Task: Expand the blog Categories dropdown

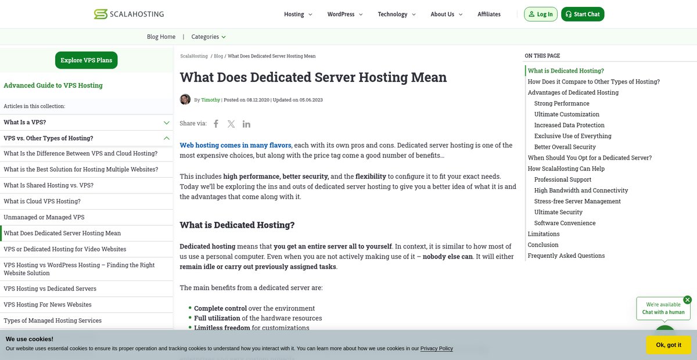Action: coord(209,37)
